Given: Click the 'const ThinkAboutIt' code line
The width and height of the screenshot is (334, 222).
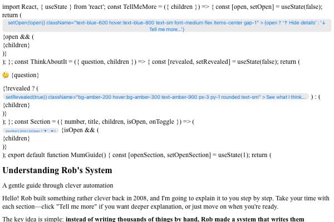Looking at the screenshot, I should [x=72, y=62].
